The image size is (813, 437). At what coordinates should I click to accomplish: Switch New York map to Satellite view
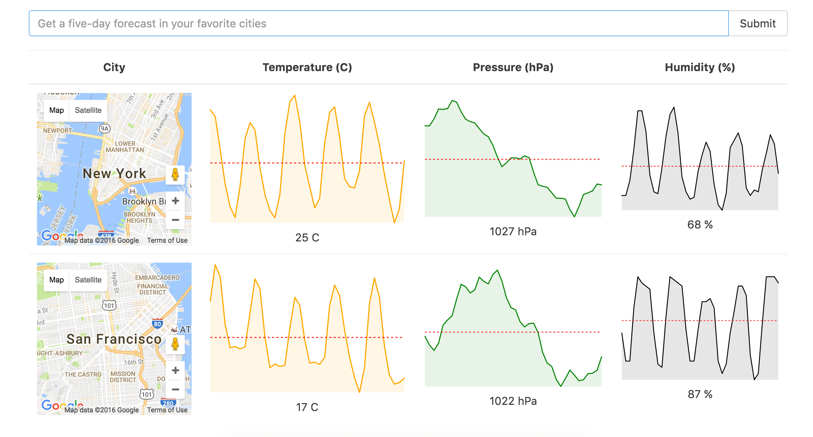click(88, 110)
